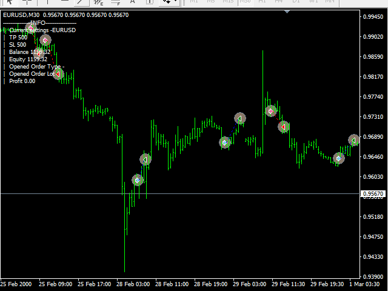Click the lowest blue buy arrow marker
388x291 pixels.
(x=138, y=180)
